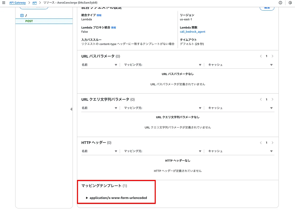This screenshot has height=211, width=295.
Task: Click the リソース - AoraConcierge breadcrumb text
Action: [x=70, y=3]
